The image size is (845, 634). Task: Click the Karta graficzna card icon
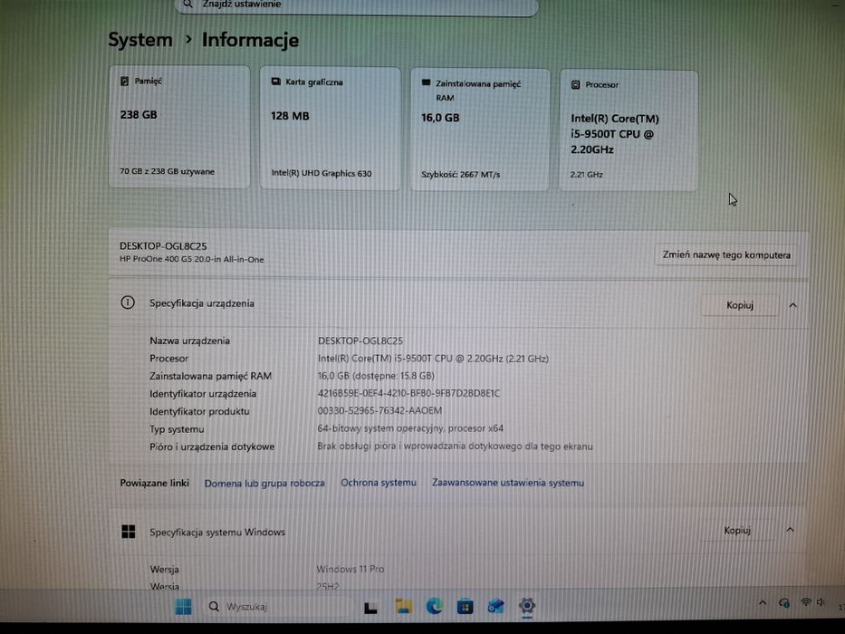point(276,82)
